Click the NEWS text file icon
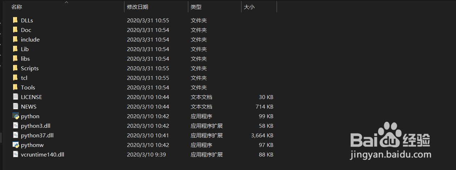 [x=15, y=106]
